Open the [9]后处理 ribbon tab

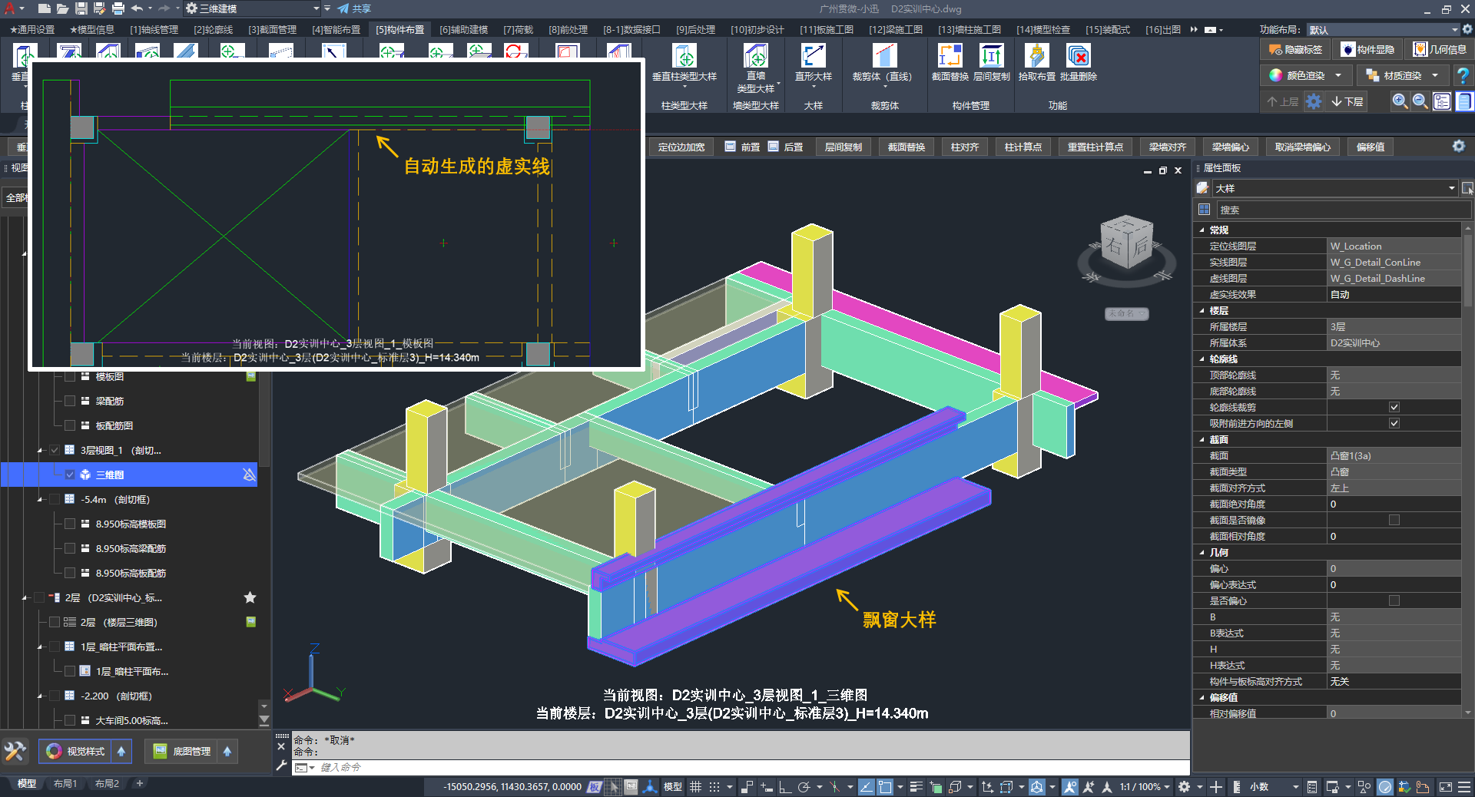point(695,29)
